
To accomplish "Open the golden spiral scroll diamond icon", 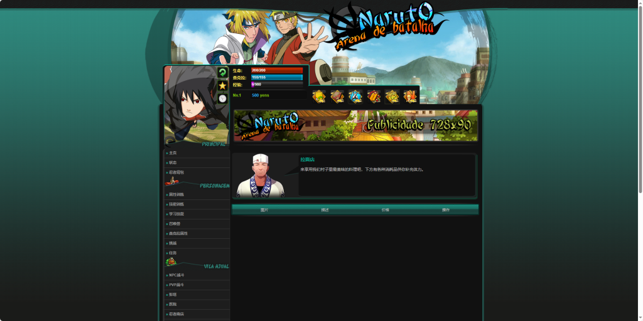I will tap(392, 97).
